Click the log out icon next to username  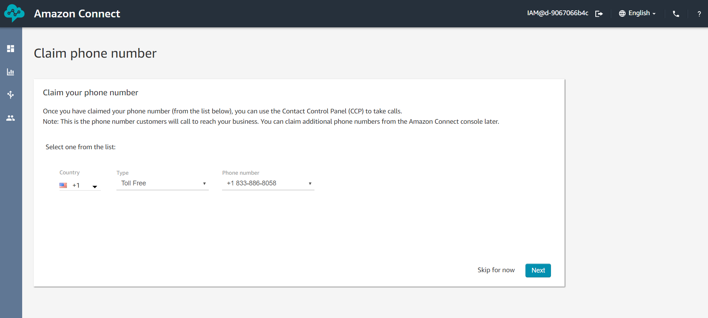[x=599, y=14]
